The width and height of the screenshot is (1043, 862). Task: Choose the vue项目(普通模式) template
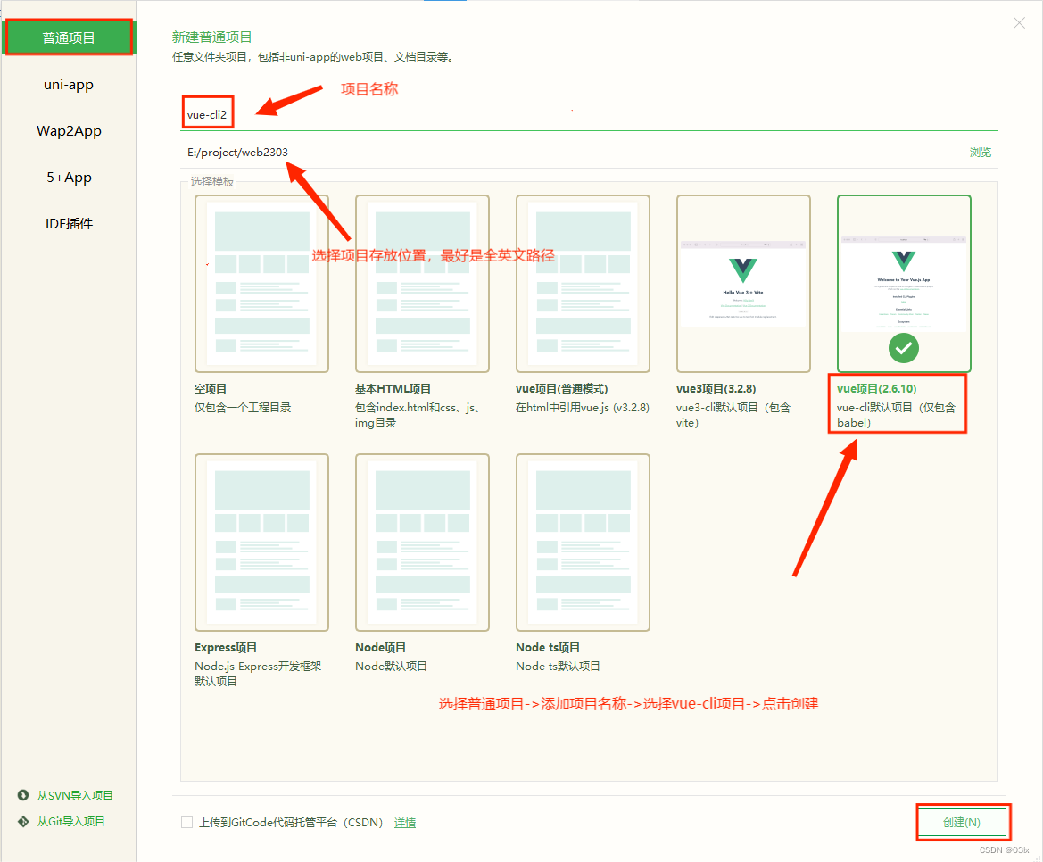click(583, 283)
